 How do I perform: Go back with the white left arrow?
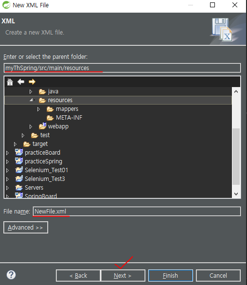pyautogui.click(x=21, y=82)
